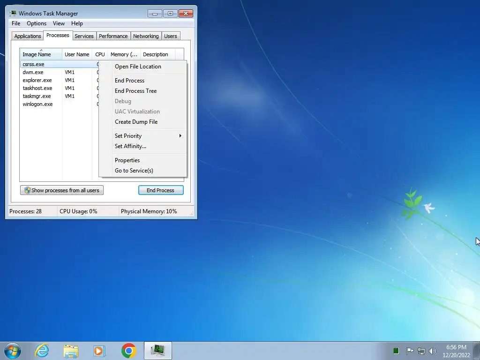Sort by the User Name column header
The image size is (480, 360).
click(77, 54)
